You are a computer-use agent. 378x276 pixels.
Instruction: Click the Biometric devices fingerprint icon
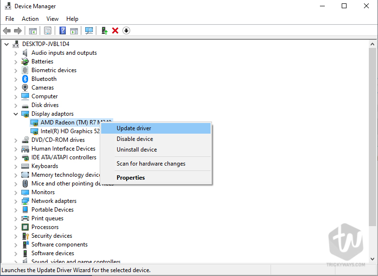pyautogui.click(x=25, y=70)
